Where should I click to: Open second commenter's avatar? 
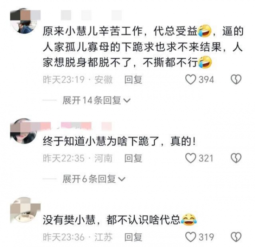(x=23, y=131)
